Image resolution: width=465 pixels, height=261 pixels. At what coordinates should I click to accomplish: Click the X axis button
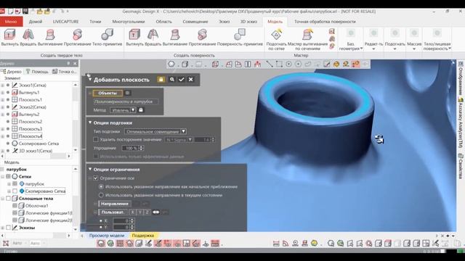tap(132, 212)
